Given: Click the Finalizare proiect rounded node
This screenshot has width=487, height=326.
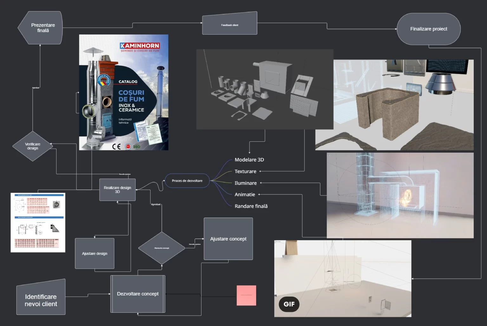Looking at the screenshot, I should pyautogui.click(x=428, y=29).
